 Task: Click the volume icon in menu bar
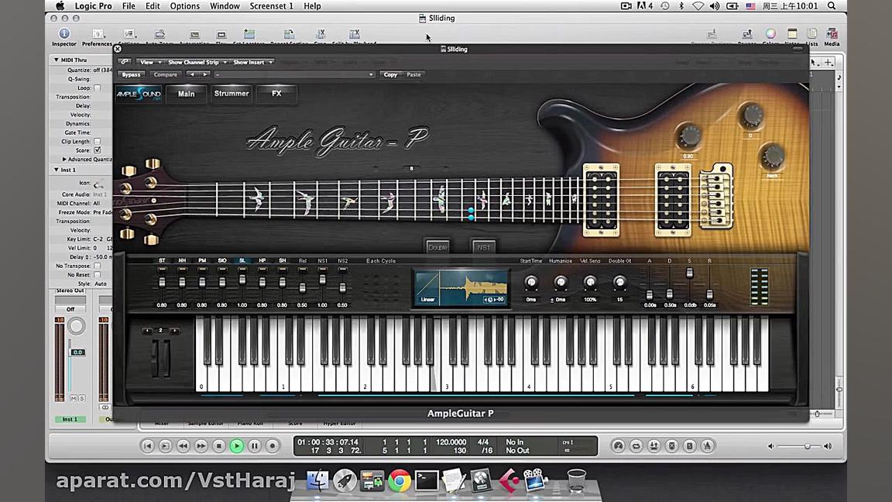tap(715, 5)
